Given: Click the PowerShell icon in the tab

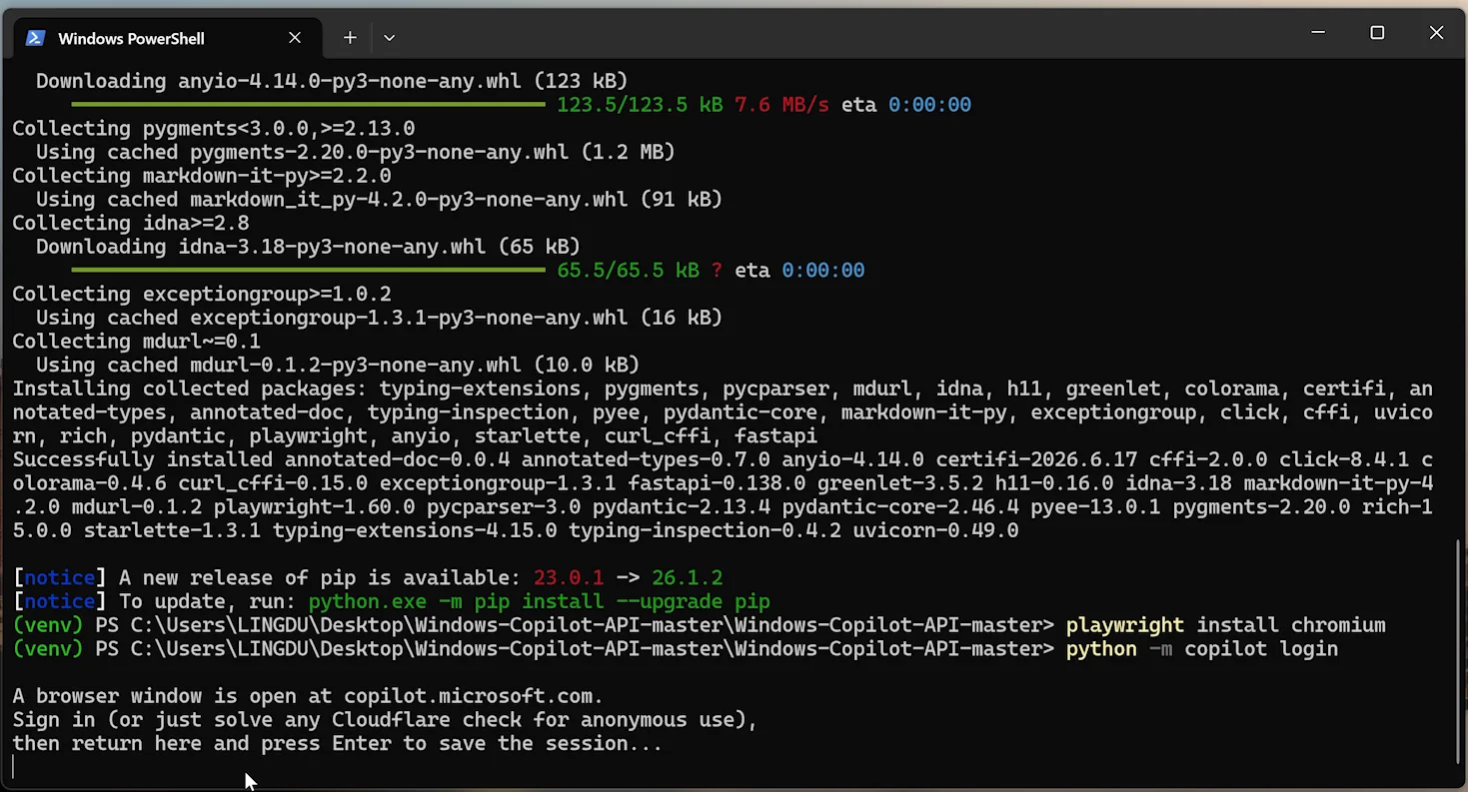Looking at the screenshot, I should (x=36, y=38).
